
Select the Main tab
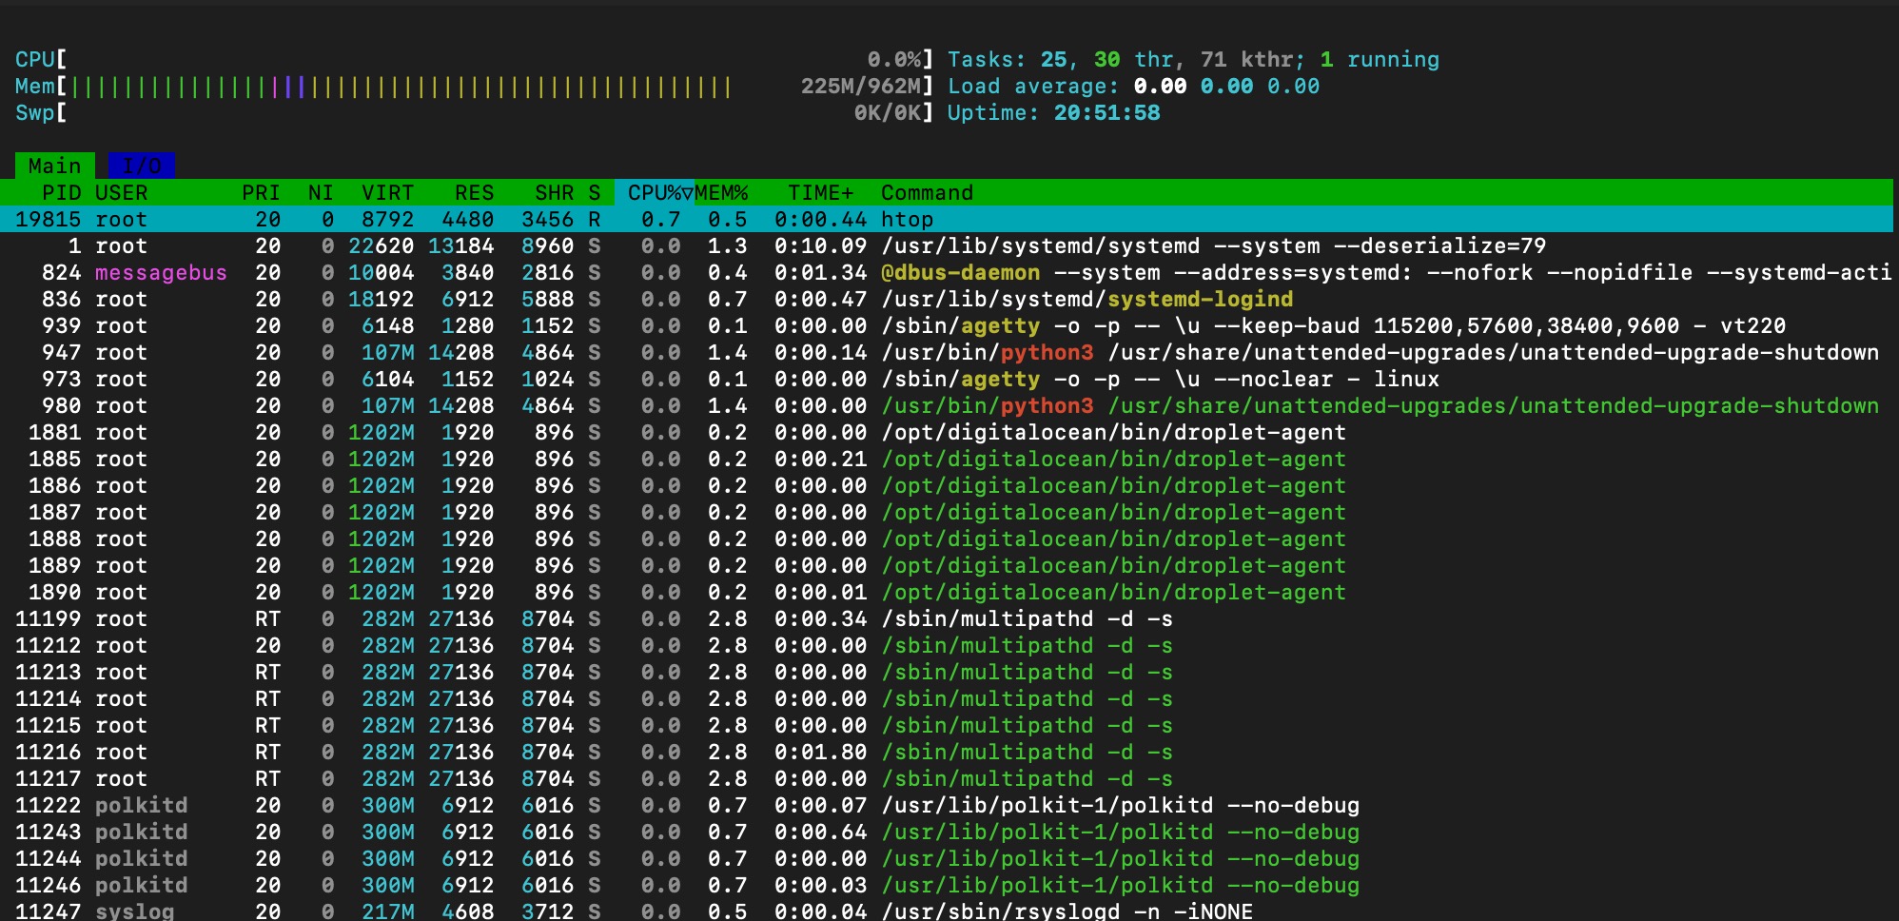54,166
